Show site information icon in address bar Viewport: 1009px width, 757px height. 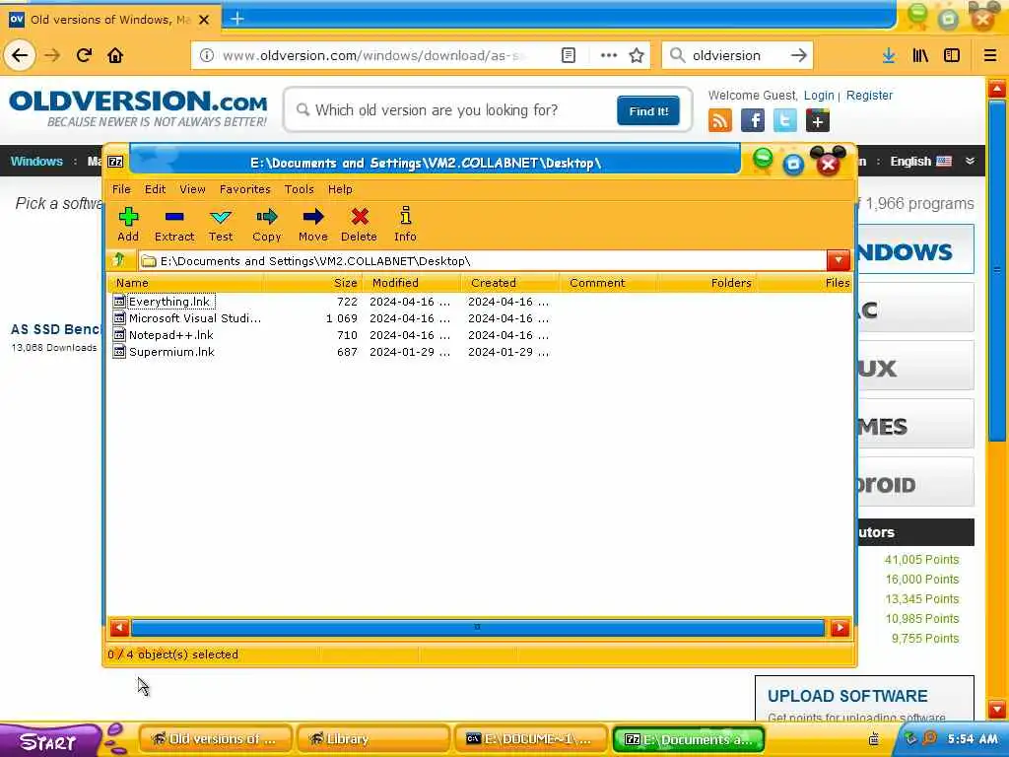tap(207, 55)
